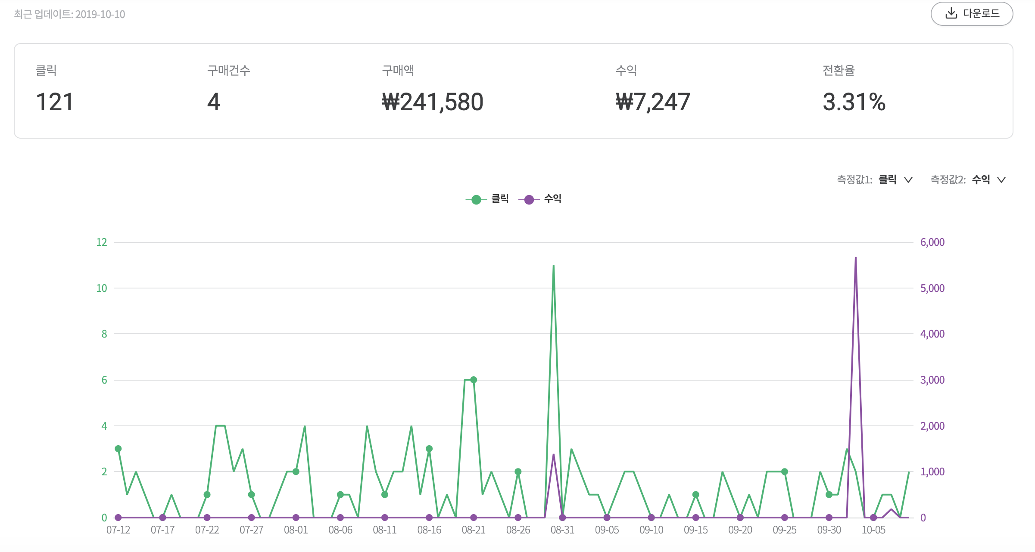Toggle the green 클릭 series in chart legend

[x=487, y=199]
